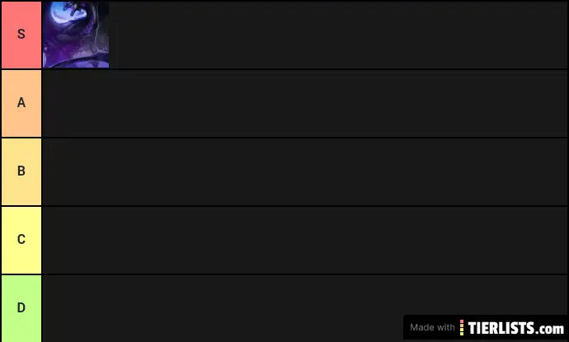Image resolution: width=569 pixels, height=342 pixels.
Task: Click the colored bars TierLists logo icon
Action: (x=462, y=327)
